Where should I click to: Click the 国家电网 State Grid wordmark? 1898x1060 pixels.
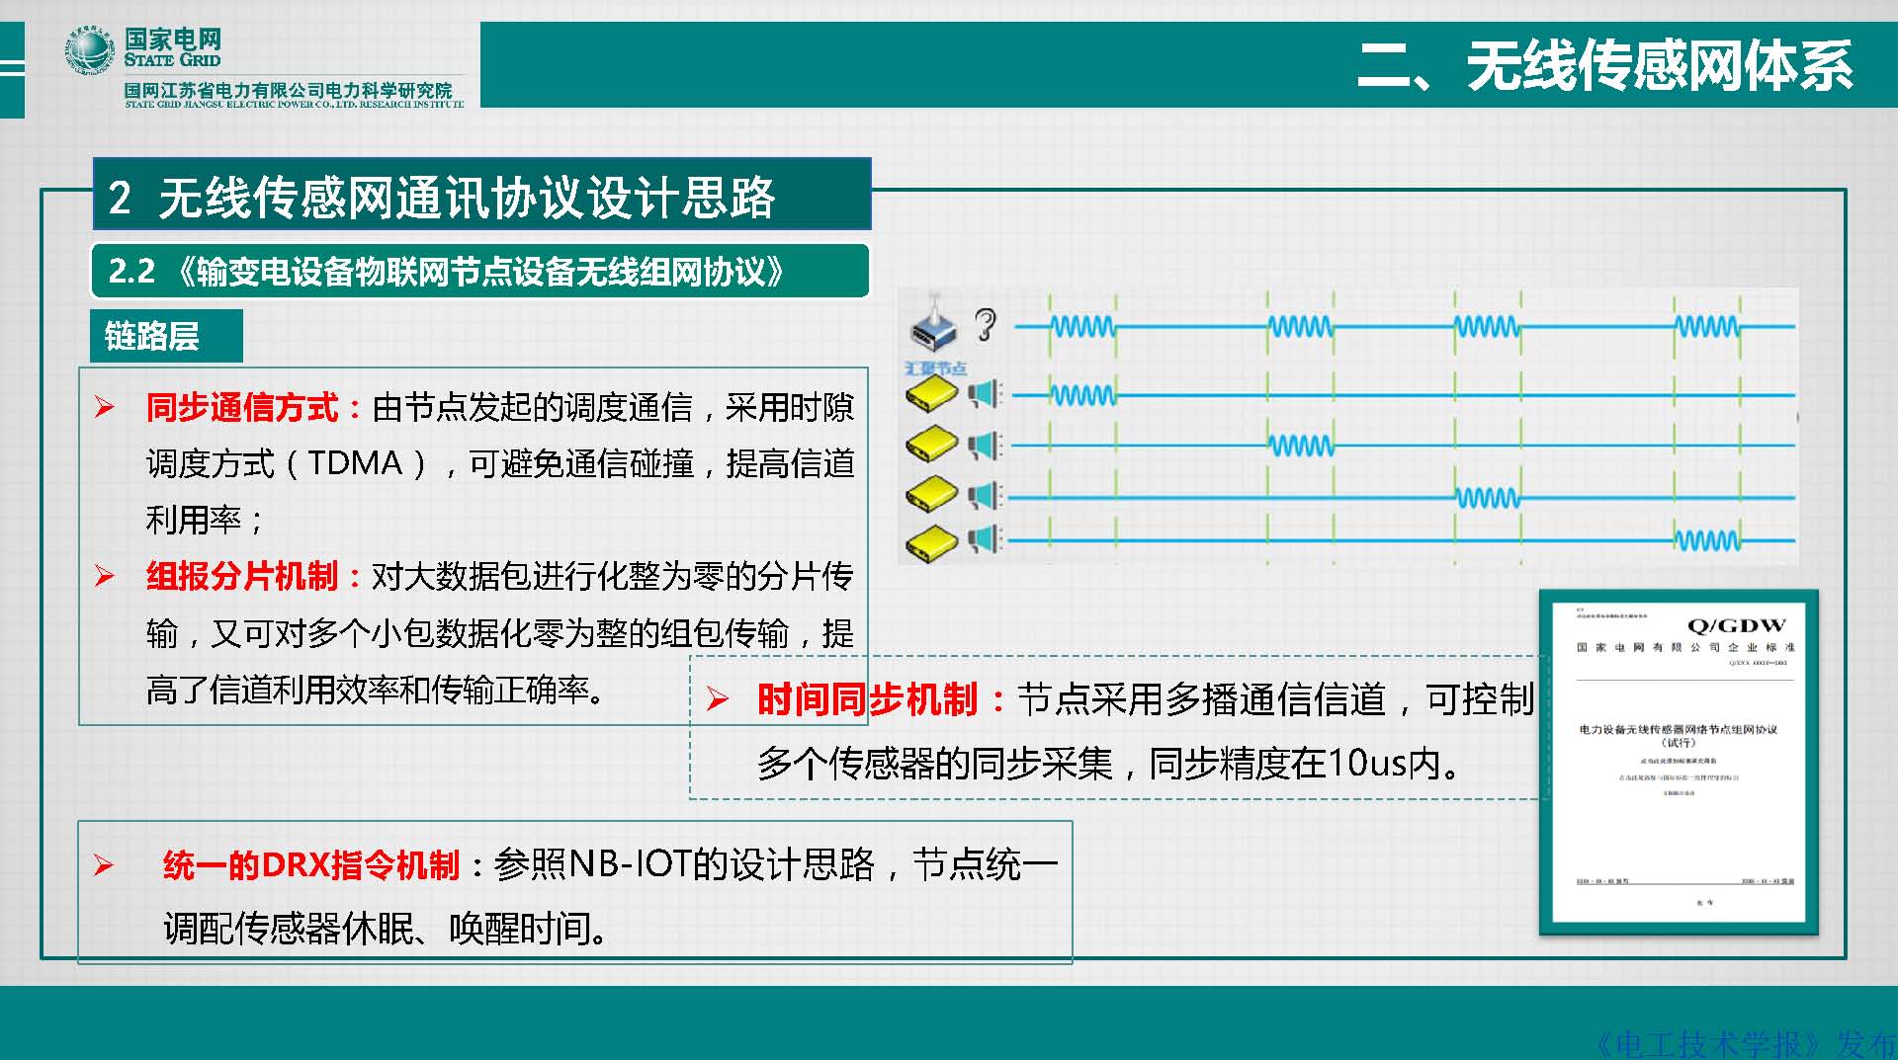(172, 46)
